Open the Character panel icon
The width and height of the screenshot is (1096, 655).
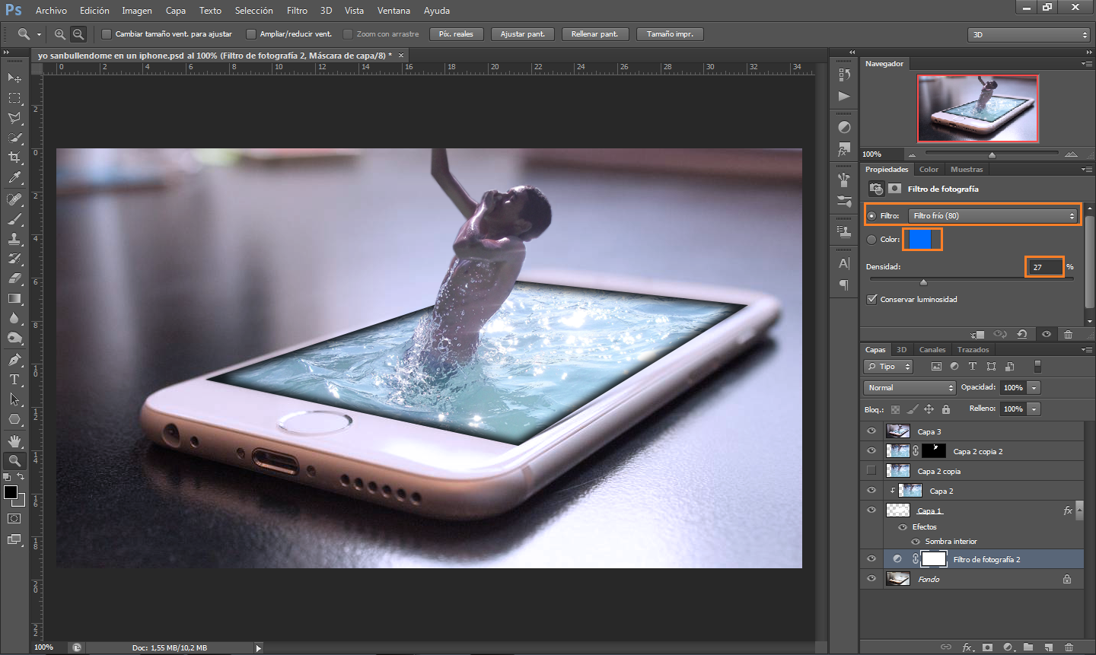844,263
